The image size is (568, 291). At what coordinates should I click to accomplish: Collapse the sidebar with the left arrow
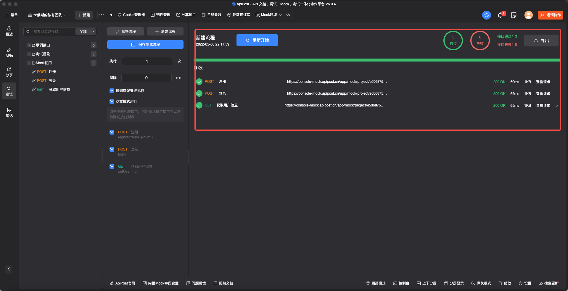click(x=9, y=269)
